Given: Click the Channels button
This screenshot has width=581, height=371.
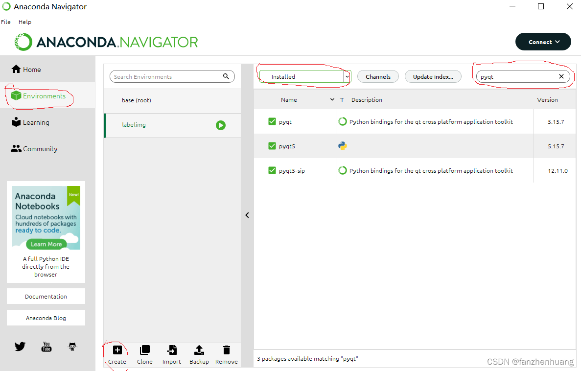Looking at the screenshot, I should point(378,76).
